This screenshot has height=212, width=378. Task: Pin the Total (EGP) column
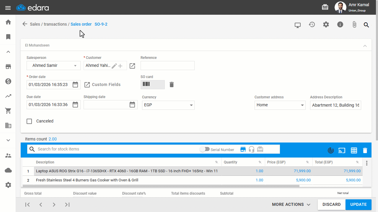357,162
